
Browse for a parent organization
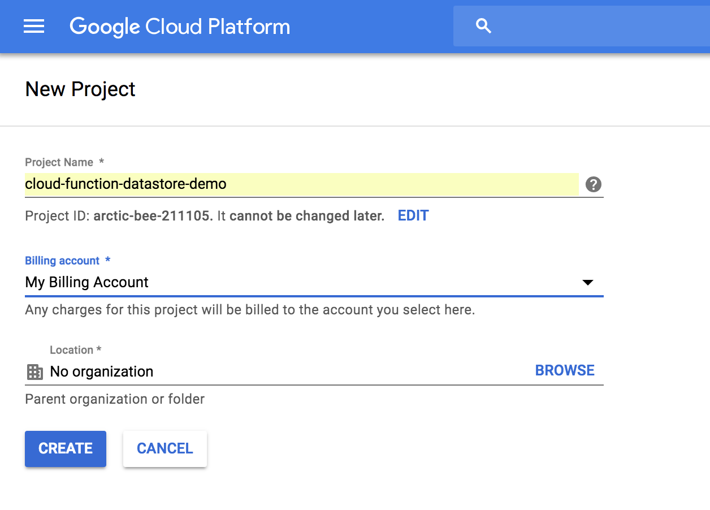click(x=565, y=370)
